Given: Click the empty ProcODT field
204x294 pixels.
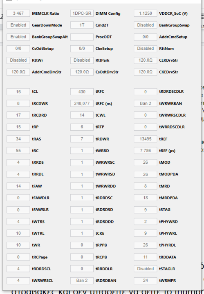Looking at the screenshot, I should 82,37.
